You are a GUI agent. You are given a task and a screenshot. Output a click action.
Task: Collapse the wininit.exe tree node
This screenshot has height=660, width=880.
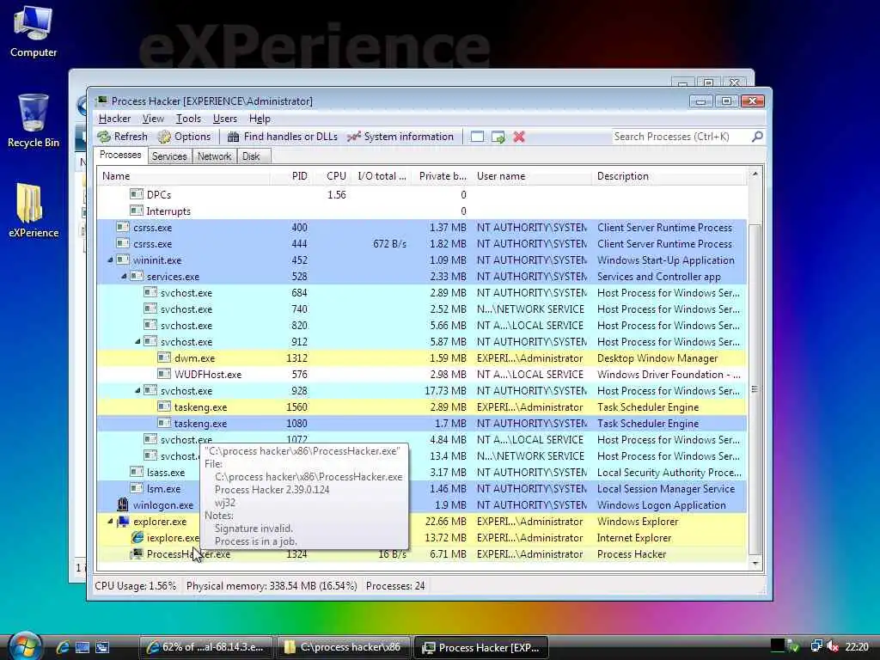[x=110, y=260]
